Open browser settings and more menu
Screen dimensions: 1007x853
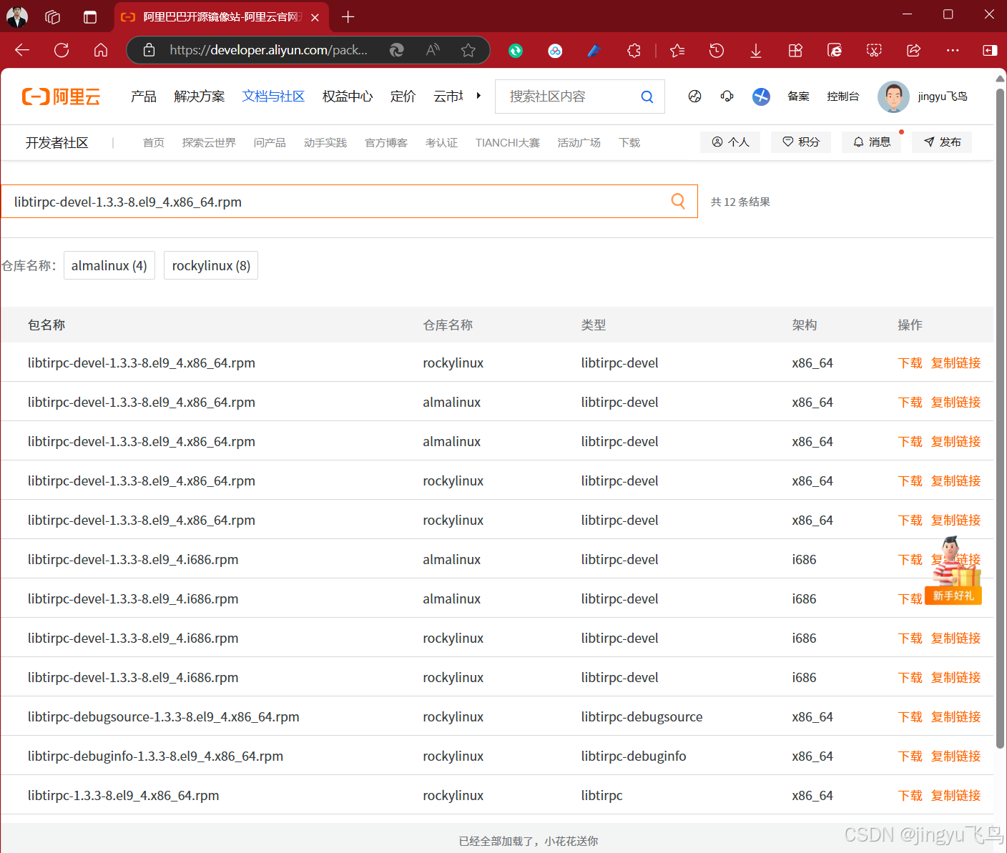pos(953,50)
